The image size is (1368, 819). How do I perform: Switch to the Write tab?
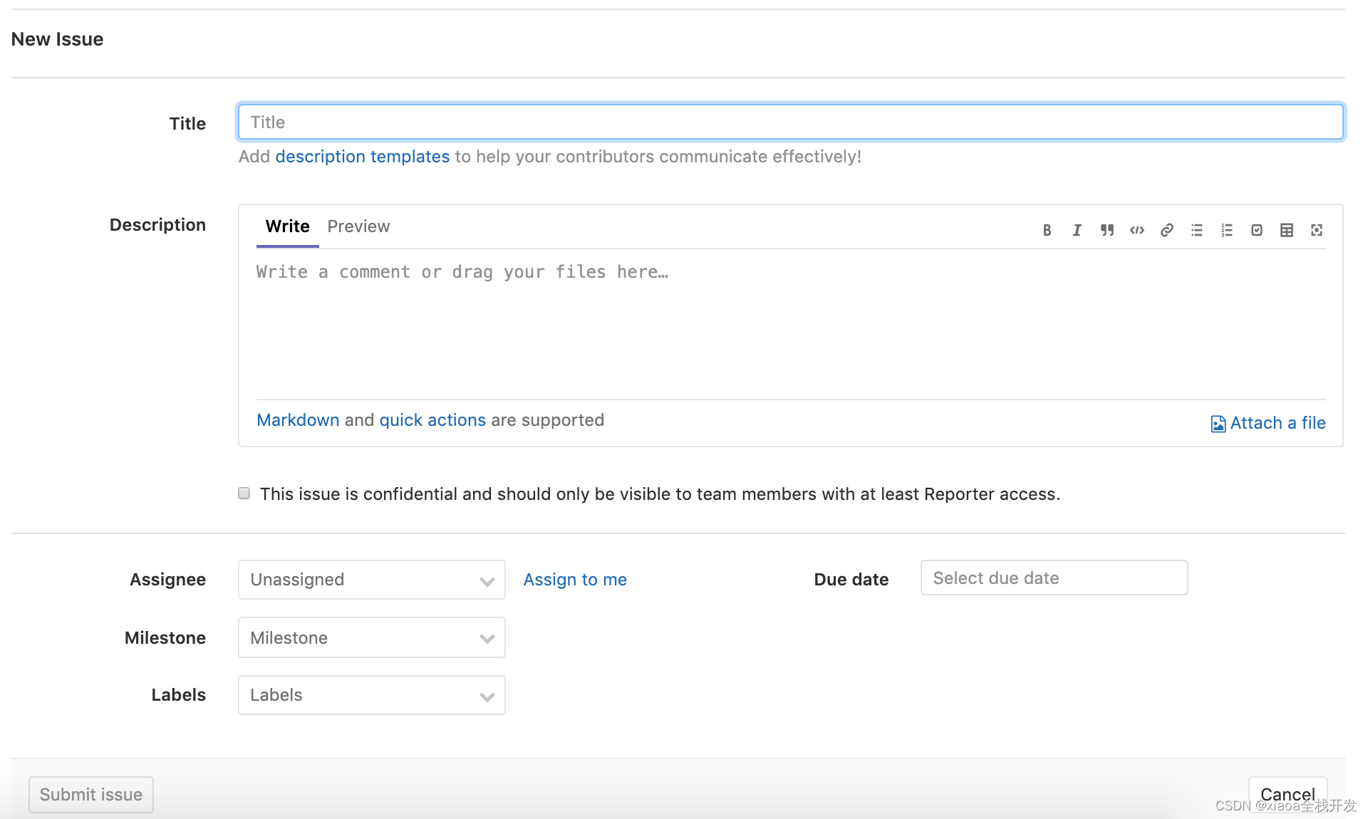[x=288, y=226]
